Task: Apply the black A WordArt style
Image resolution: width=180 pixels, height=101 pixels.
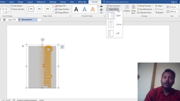Action: click(x=76, y=9)
